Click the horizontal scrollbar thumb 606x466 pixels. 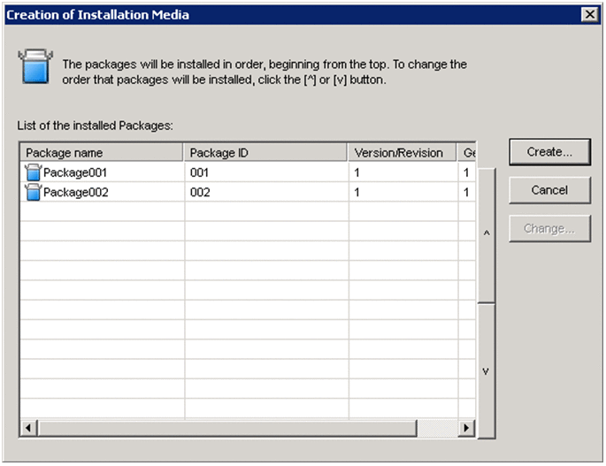pyautogui.click(x=227, y=428)
